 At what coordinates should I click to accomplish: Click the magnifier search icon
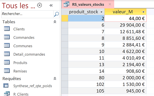[x=56, y=14]
